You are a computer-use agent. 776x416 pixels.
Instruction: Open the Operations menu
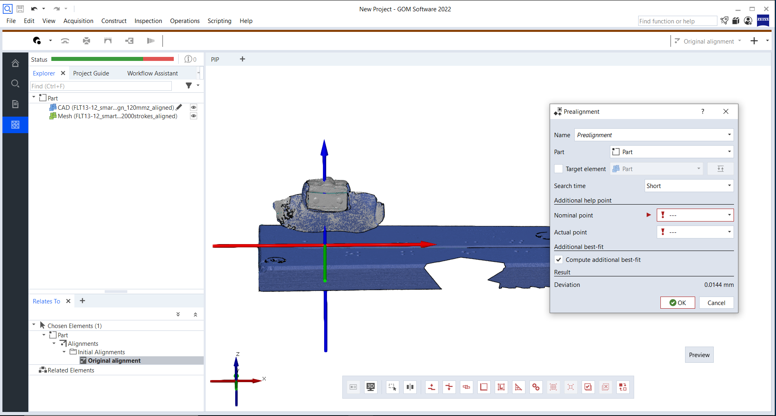point(185,21)
